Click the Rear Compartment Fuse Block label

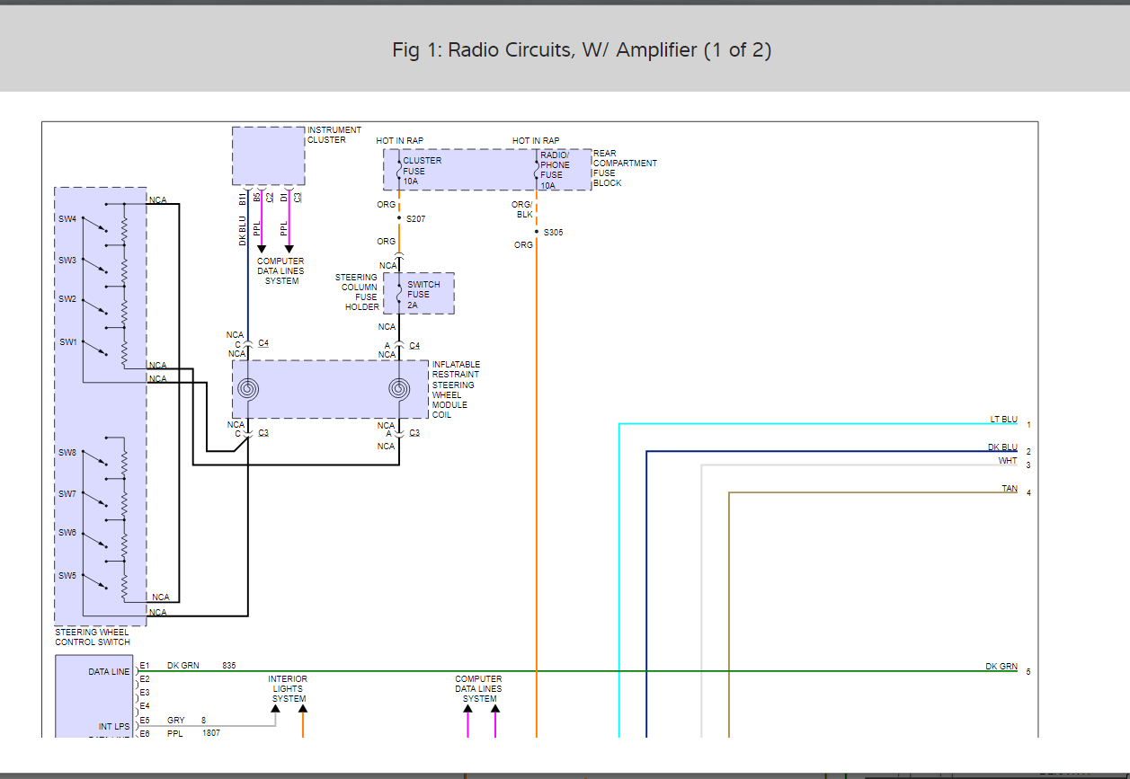click(625, 168)
